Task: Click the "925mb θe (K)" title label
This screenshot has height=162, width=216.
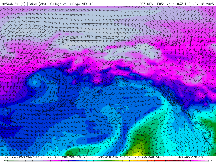Action: 13,4
